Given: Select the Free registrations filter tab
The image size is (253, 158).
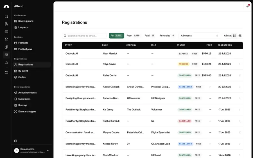Looking at the screenshot, I should (x=133, y=36).
